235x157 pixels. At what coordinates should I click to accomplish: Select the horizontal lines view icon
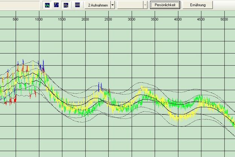pyautogui.click(x=78, y=5)
